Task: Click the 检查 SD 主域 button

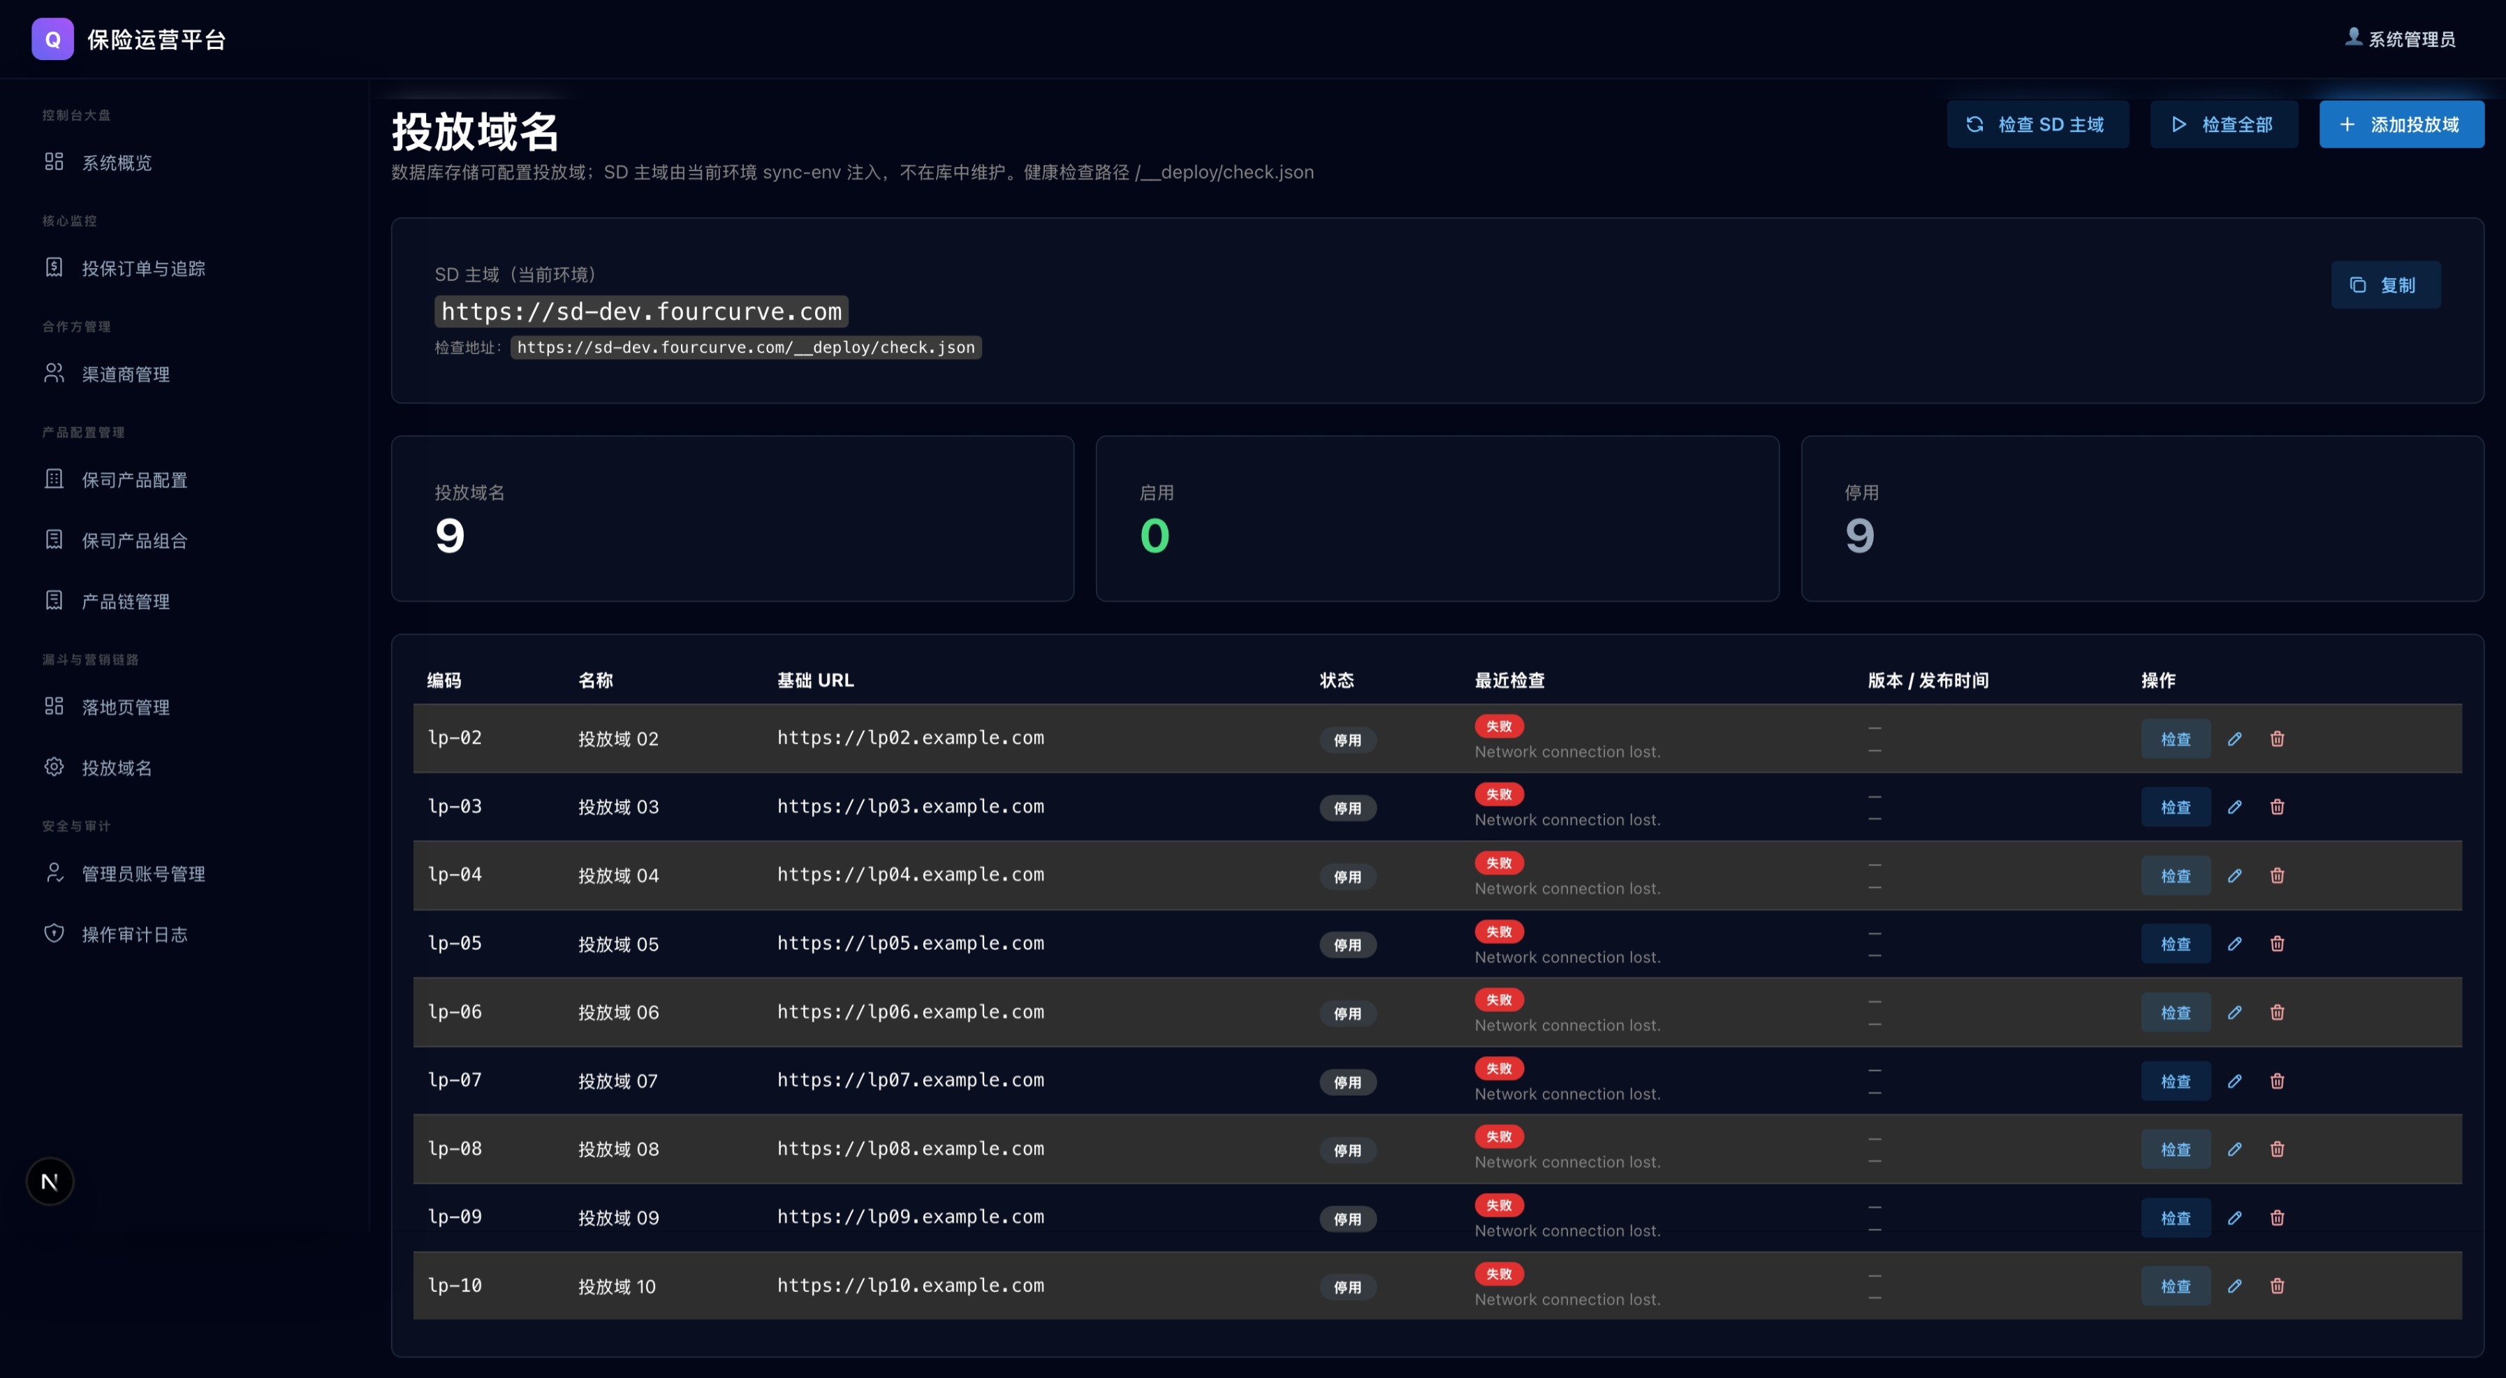Action: pos(2037,124)
